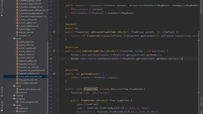The image size is (203, 114).
Task: Select app_bar_main.xml layout file
Action: pos(25,54)
